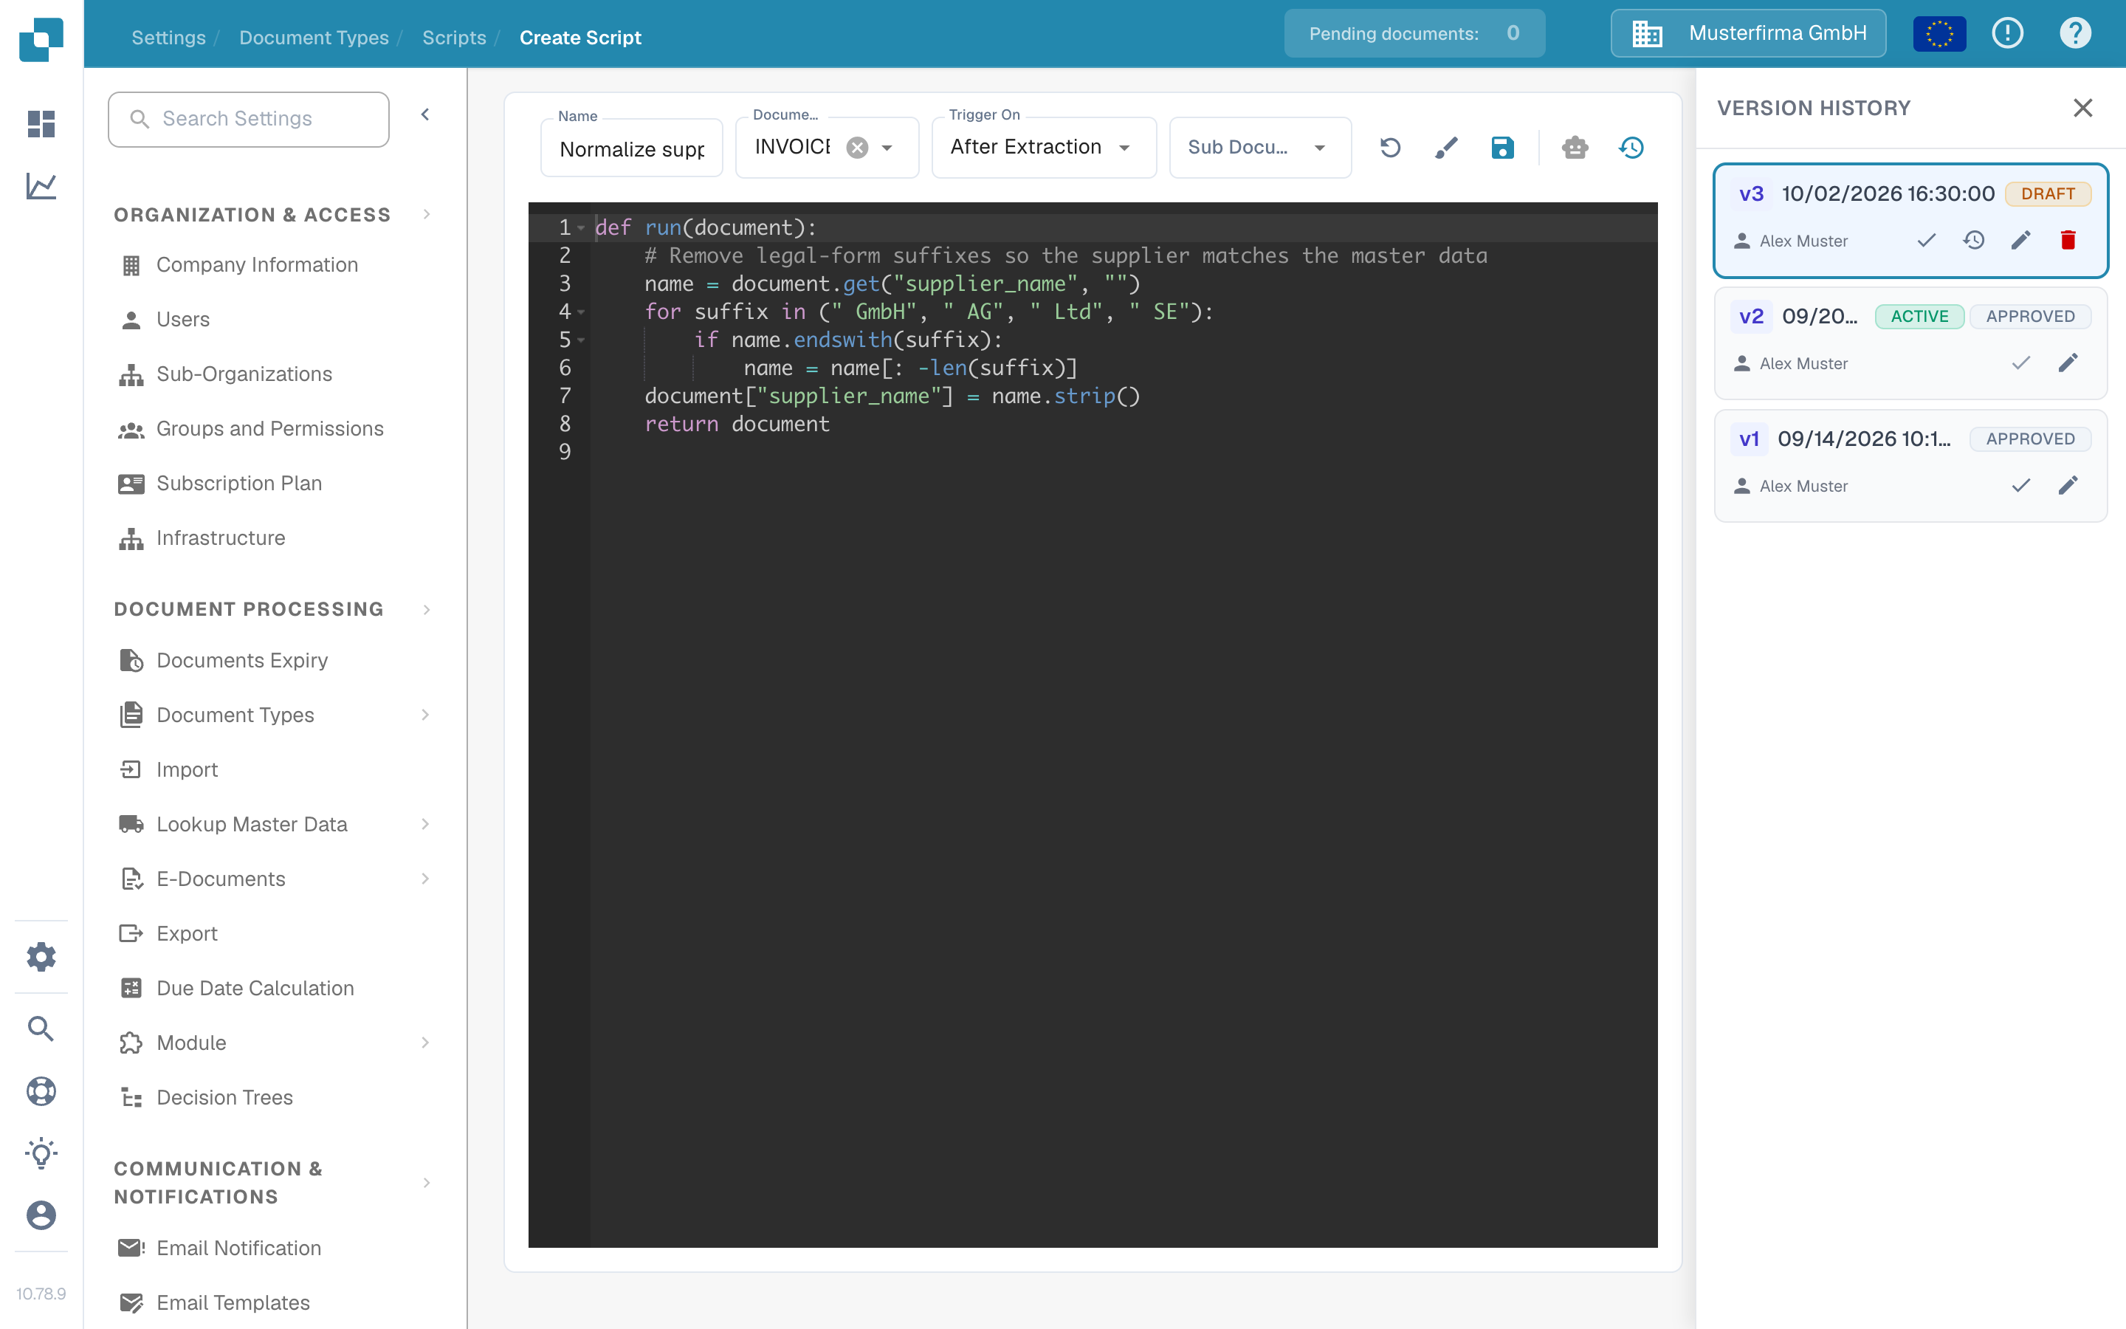
Task: Save the script with the floppy icon
Action: coord(1502,148)
